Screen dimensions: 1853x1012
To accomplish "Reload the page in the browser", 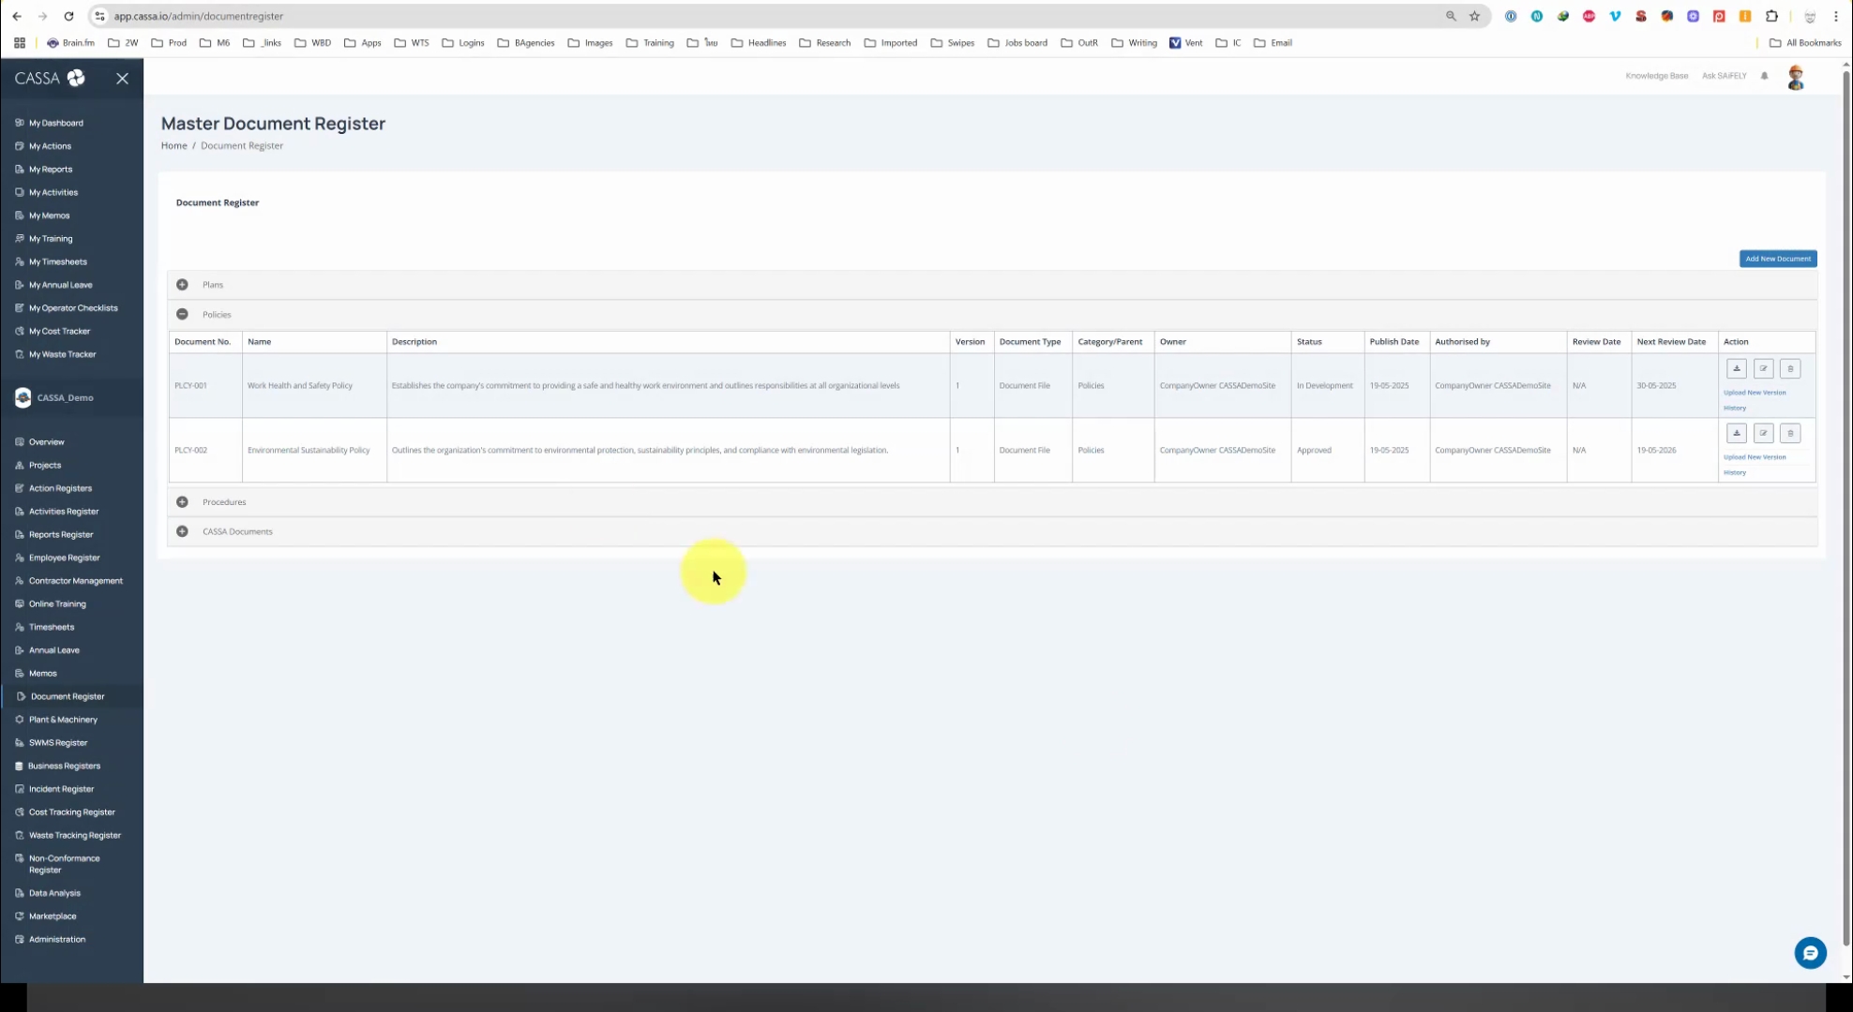I will tap(68, 16).
